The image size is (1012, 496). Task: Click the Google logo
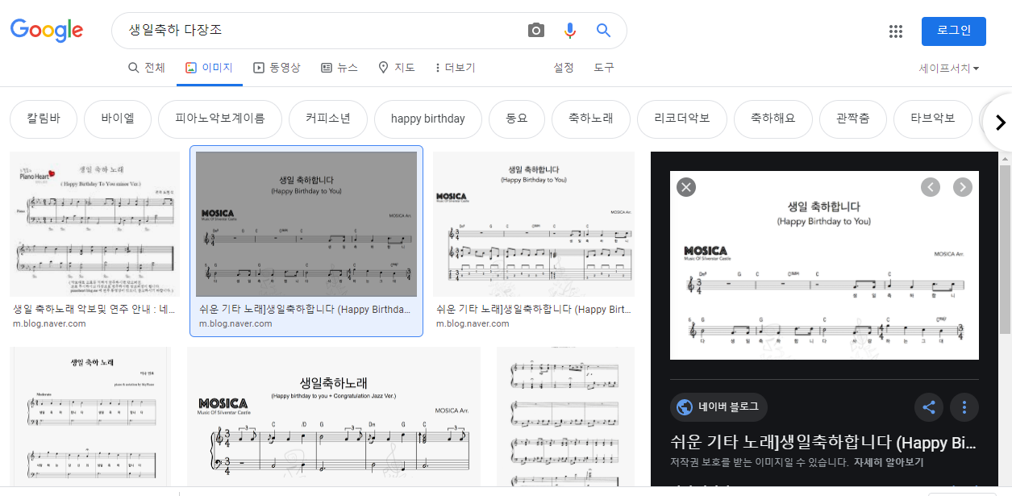point(47,30)
